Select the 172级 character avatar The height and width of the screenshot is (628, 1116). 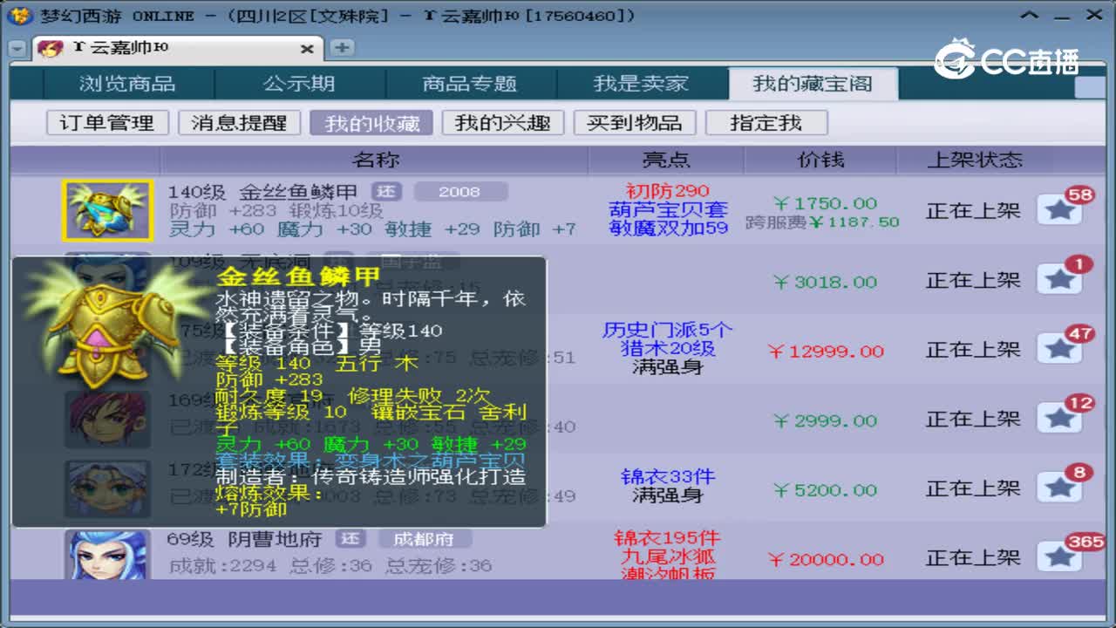click(x=107, y=488)
